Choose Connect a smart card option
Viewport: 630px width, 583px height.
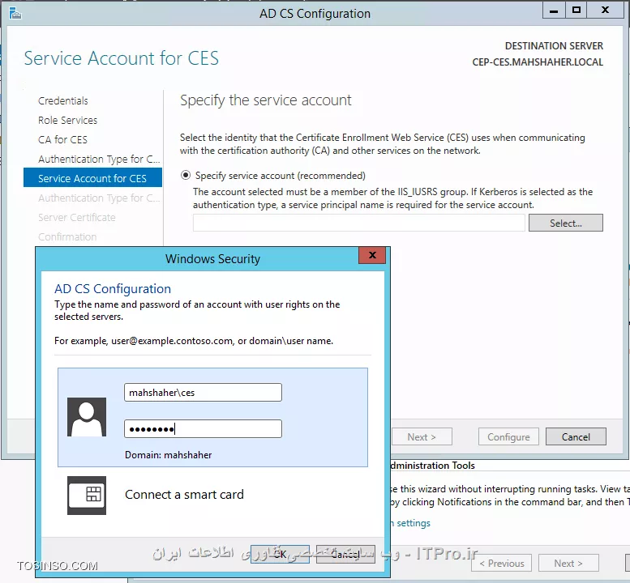pyautogui.click(x=184, y=495)
